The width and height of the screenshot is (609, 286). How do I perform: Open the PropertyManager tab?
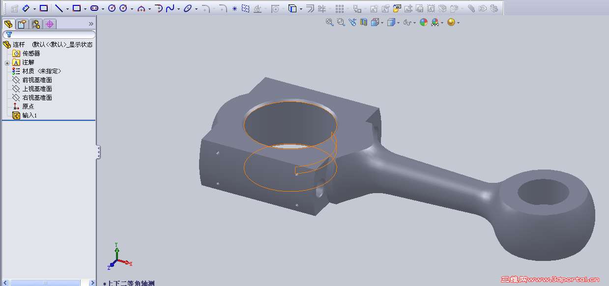click(x=22, y=24)
